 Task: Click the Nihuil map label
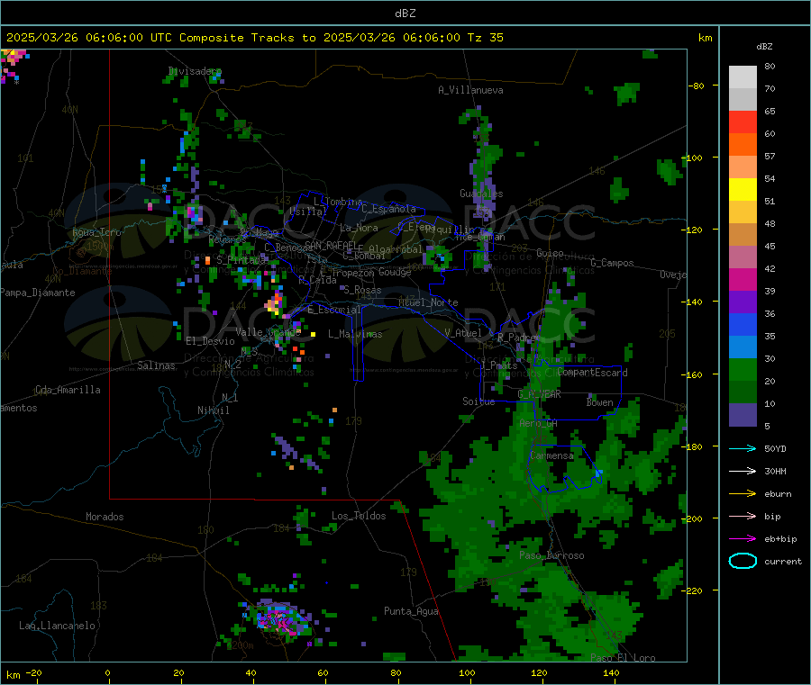(x=213, y=410)
